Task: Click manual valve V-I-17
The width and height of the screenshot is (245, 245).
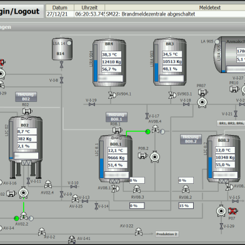Action: tap(147, 116)
